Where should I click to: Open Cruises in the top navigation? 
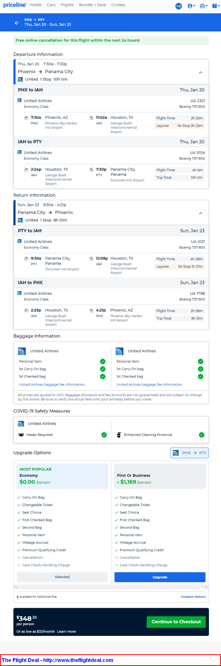tap(118, 5)
